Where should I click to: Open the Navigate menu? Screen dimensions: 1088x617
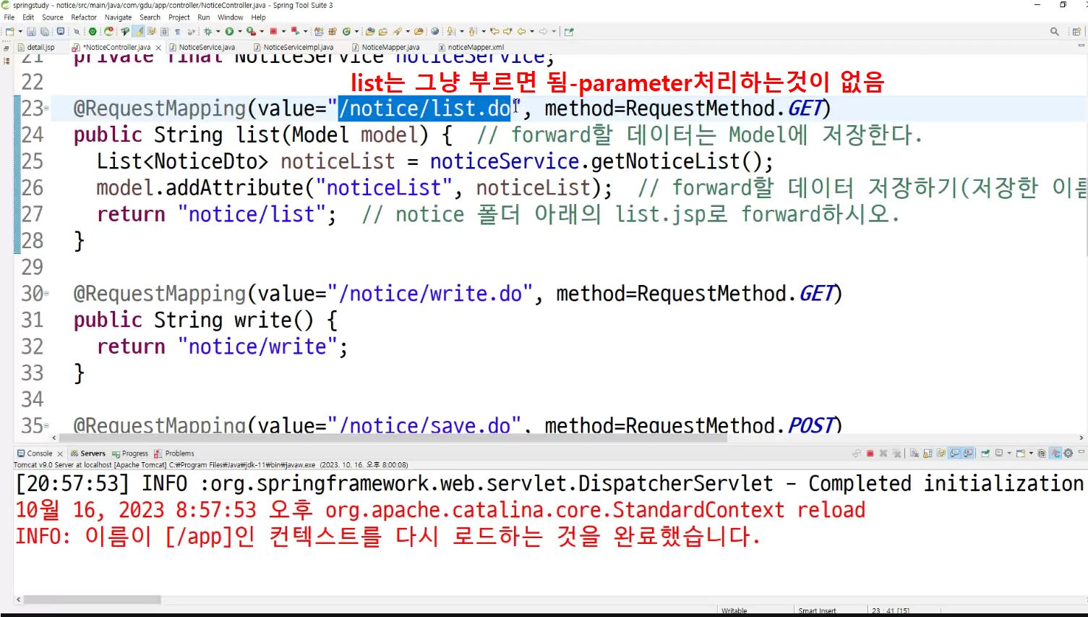coord(118,17)
